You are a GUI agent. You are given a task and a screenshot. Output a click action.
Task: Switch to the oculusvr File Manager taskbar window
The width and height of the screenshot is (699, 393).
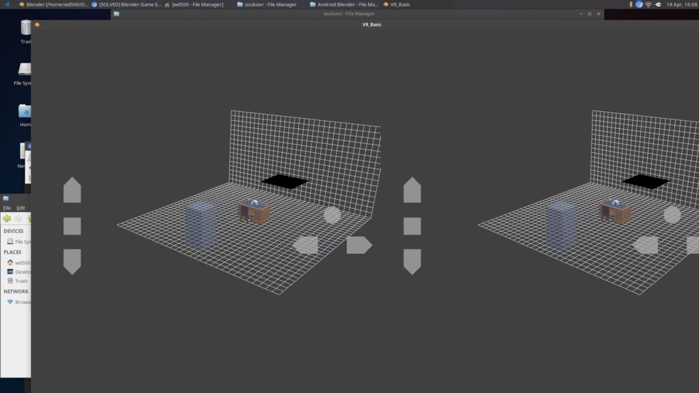(267, 5)
